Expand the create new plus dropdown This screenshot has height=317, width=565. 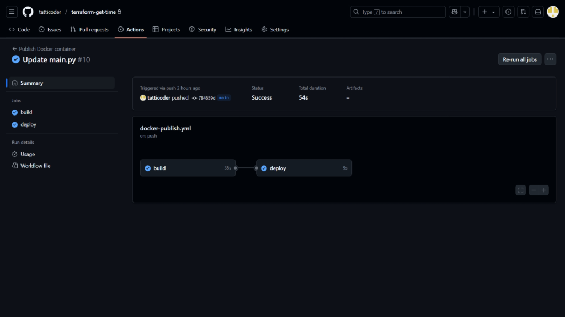pyautogui.click(x=488, y=12)
